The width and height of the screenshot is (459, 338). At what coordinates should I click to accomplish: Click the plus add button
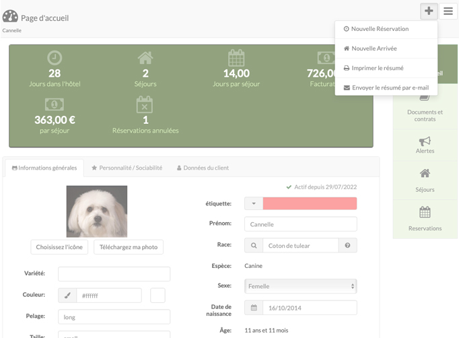[429, 11]
